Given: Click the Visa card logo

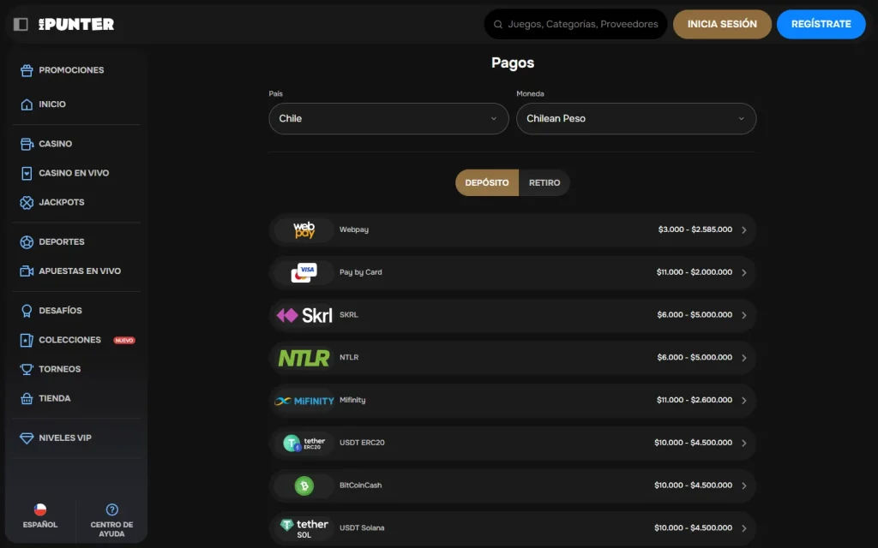Looking at the screenshot, I should pyautogui.click(x=304, y=272).
